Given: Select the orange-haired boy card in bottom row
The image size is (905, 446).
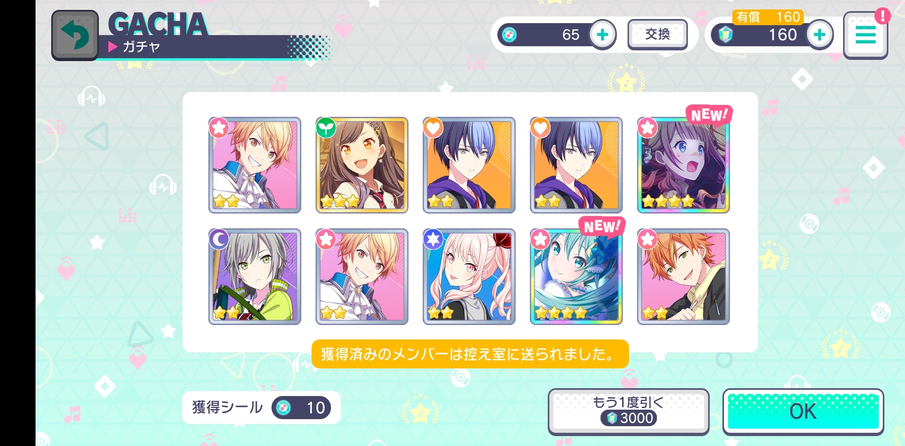Looking at the screenshot, I should coord(684,277).
